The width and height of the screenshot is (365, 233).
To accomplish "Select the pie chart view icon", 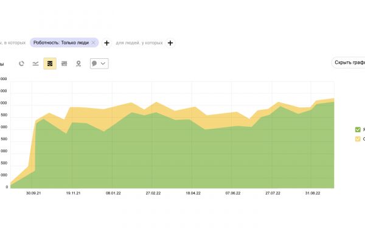I will [x=21, y=64].
